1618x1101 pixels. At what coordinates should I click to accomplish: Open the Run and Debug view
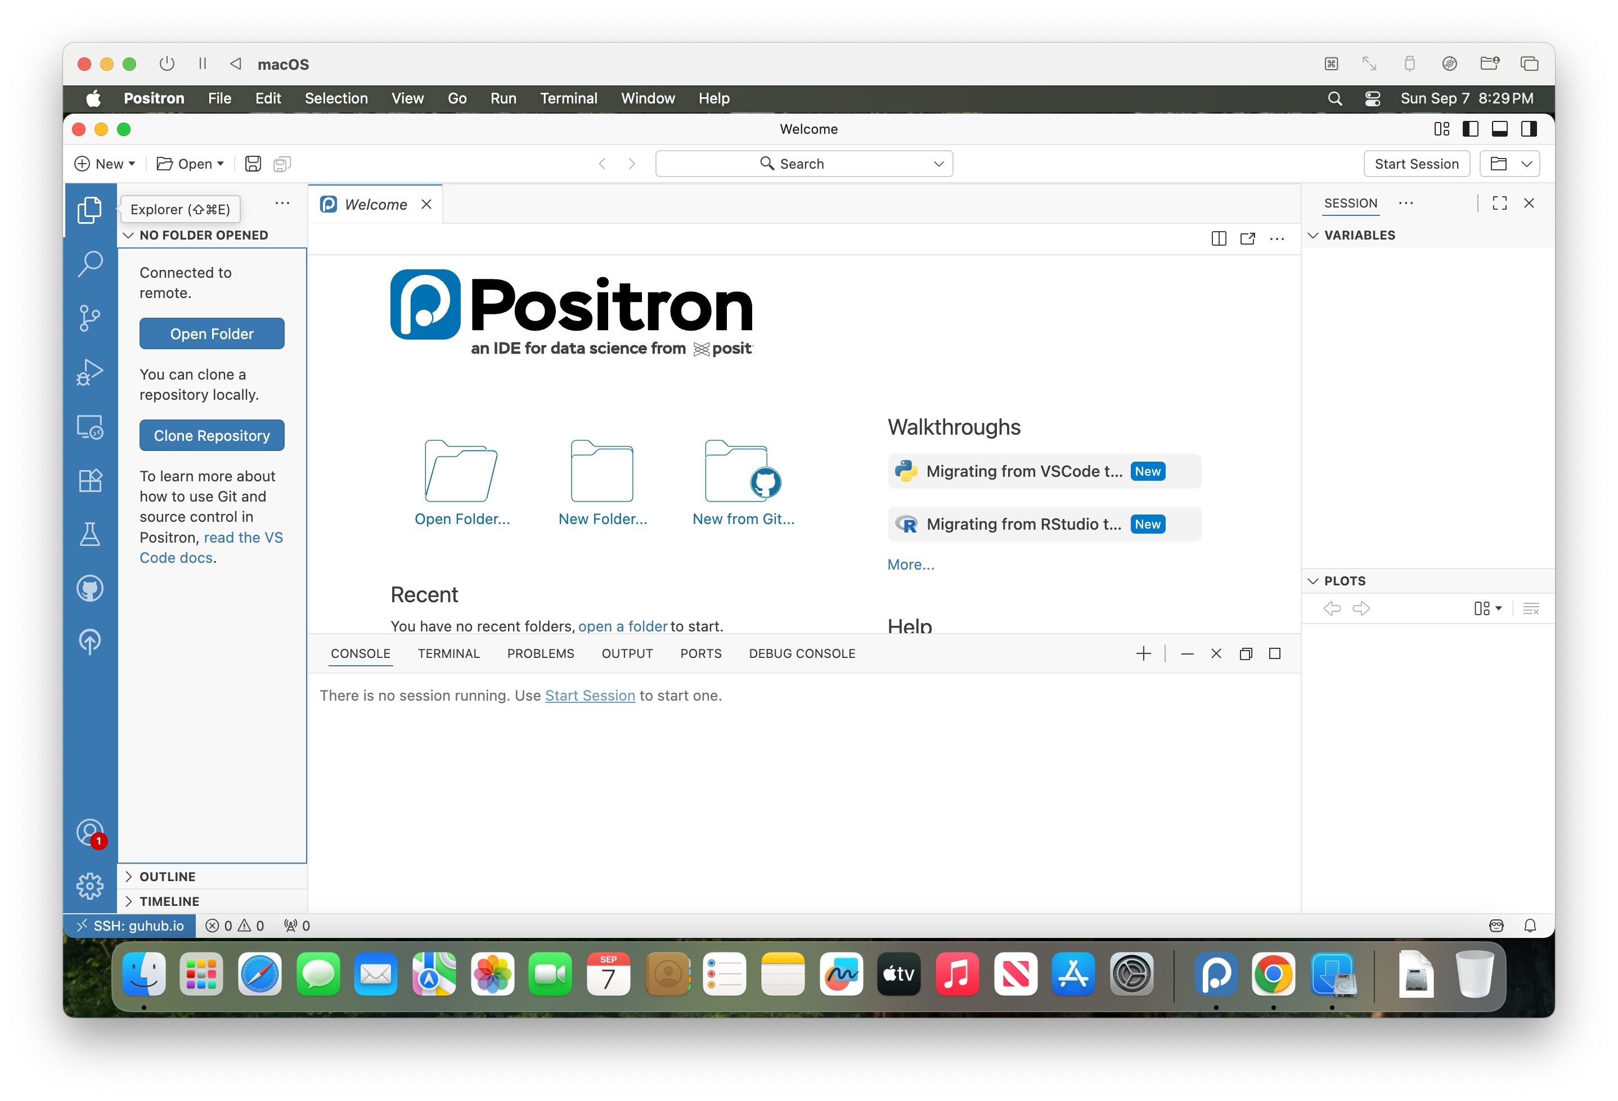90,372
